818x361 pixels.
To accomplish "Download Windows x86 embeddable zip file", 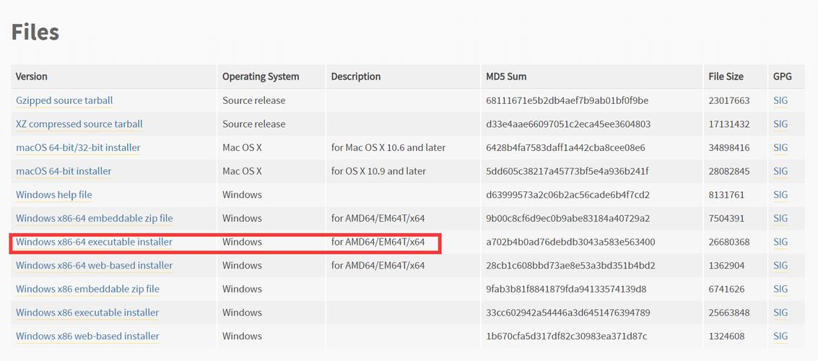I will 87,289.
